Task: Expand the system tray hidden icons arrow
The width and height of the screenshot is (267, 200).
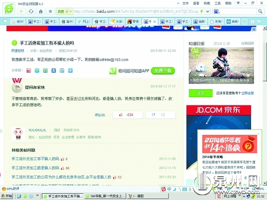Action: coord(244,197)
